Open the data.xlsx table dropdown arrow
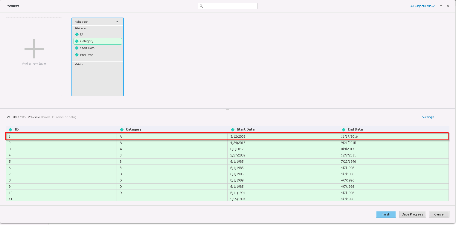This screenshot has height=225, width=456. (x=117, y=22)
